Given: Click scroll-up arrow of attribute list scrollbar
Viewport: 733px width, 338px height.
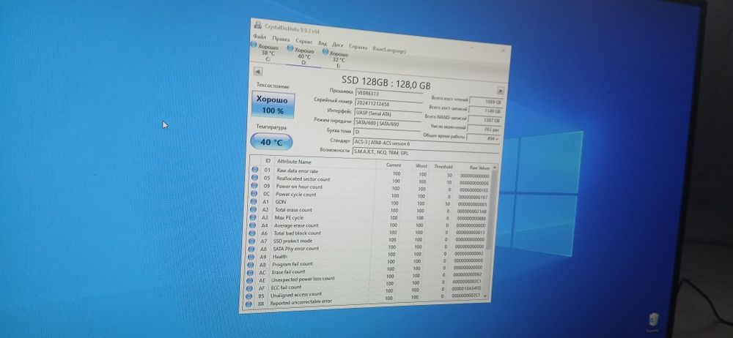Looking at the screenshot, I should point(494,167).
